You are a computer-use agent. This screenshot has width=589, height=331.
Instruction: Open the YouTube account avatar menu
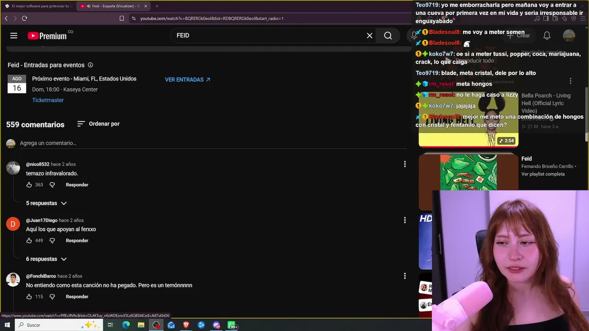[569, 35]
